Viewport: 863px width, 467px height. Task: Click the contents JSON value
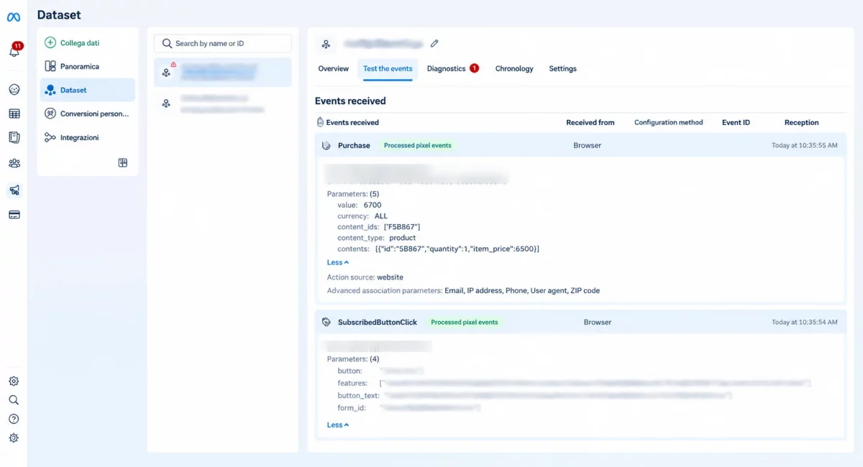[x=457, y=249]
